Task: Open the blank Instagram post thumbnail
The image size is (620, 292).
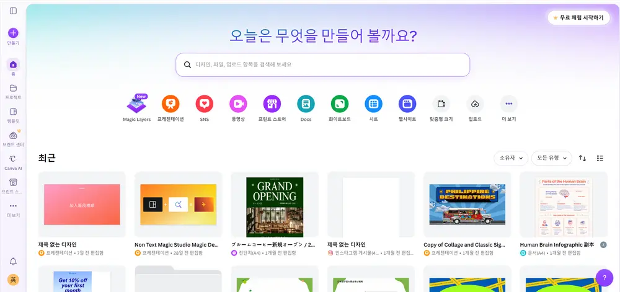Action: (x=371, y=205)
